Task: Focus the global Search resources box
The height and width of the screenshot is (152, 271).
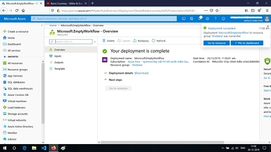Action: click(x=104, y=18)
